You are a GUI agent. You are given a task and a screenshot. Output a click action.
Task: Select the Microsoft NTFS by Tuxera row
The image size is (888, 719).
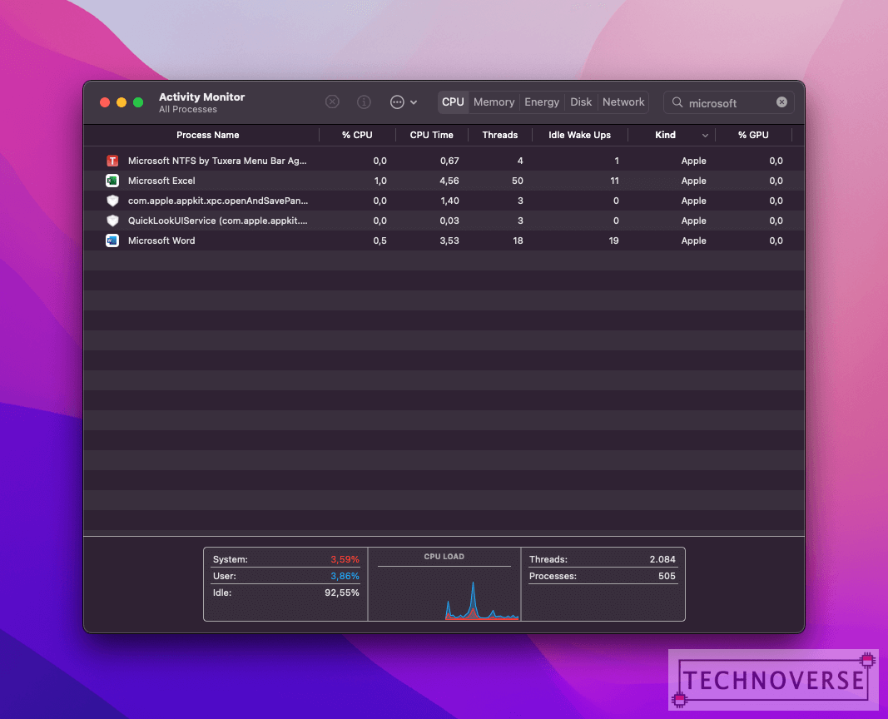click(x=444, y=161)
